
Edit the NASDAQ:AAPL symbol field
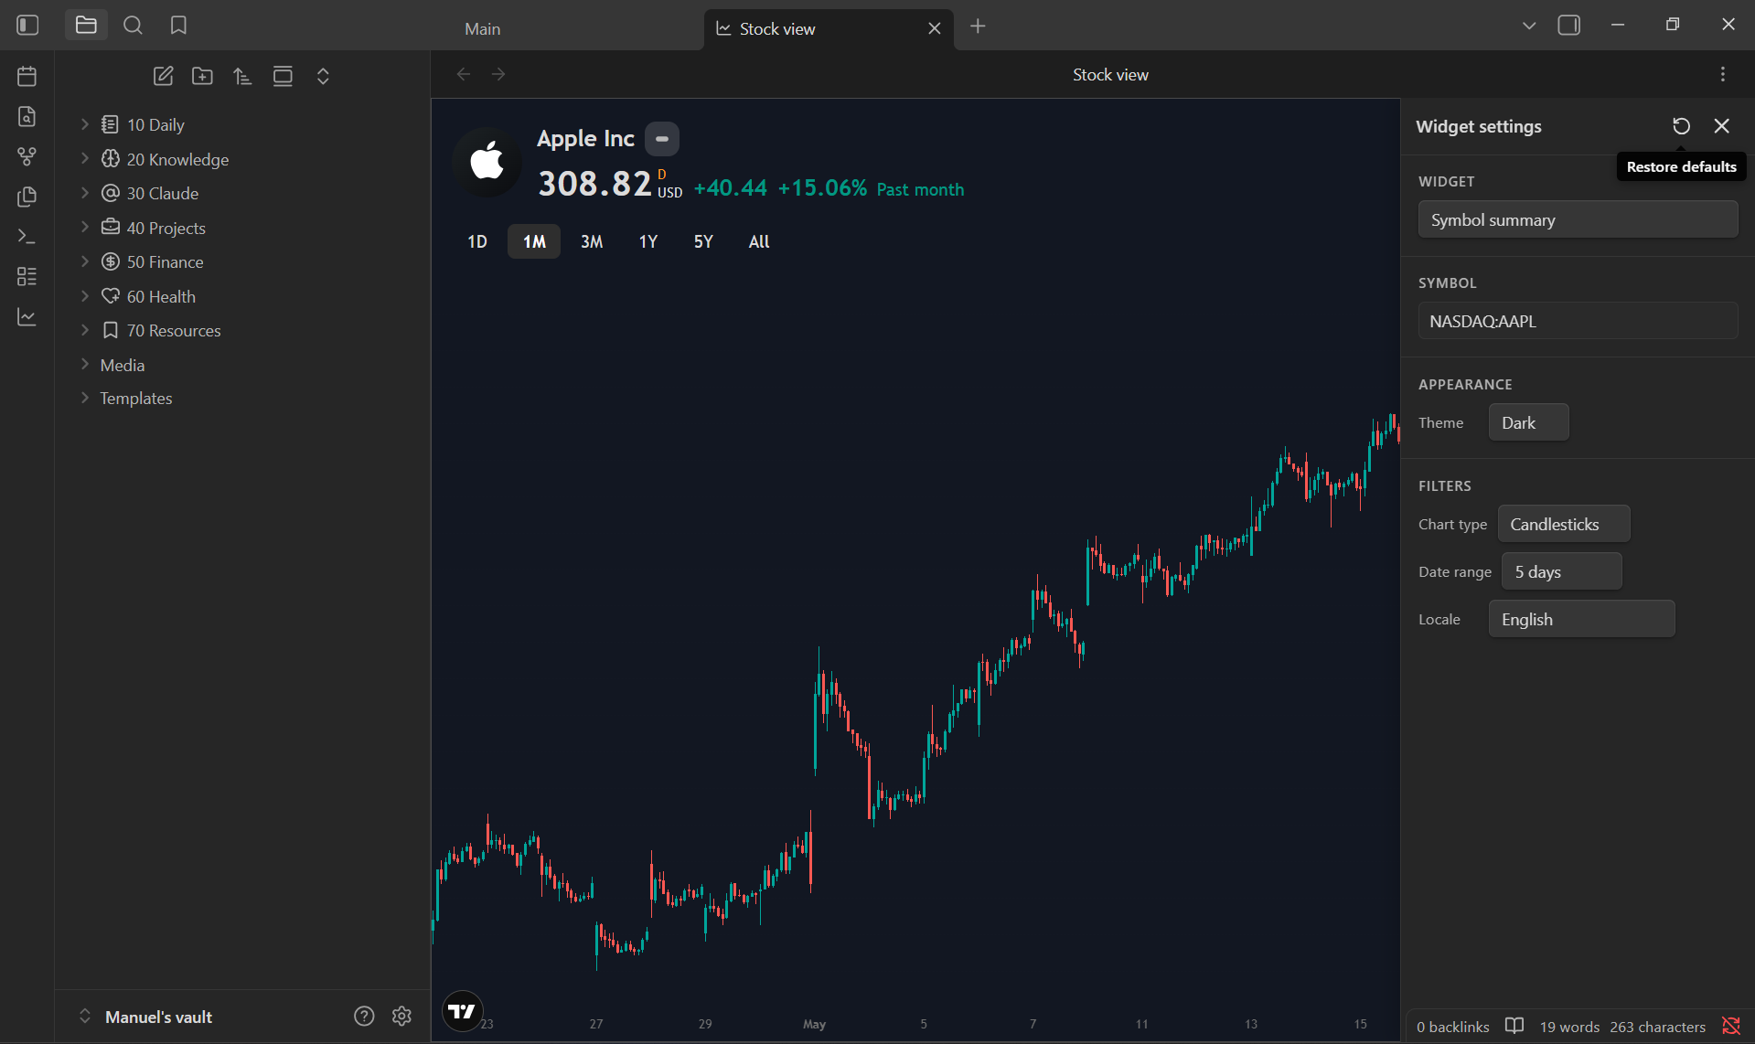(x=1578, y=321)
